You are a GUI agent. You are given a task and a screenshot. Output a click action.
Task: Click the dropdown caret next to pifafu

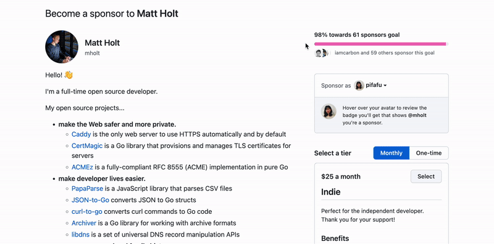click(385, 86)
